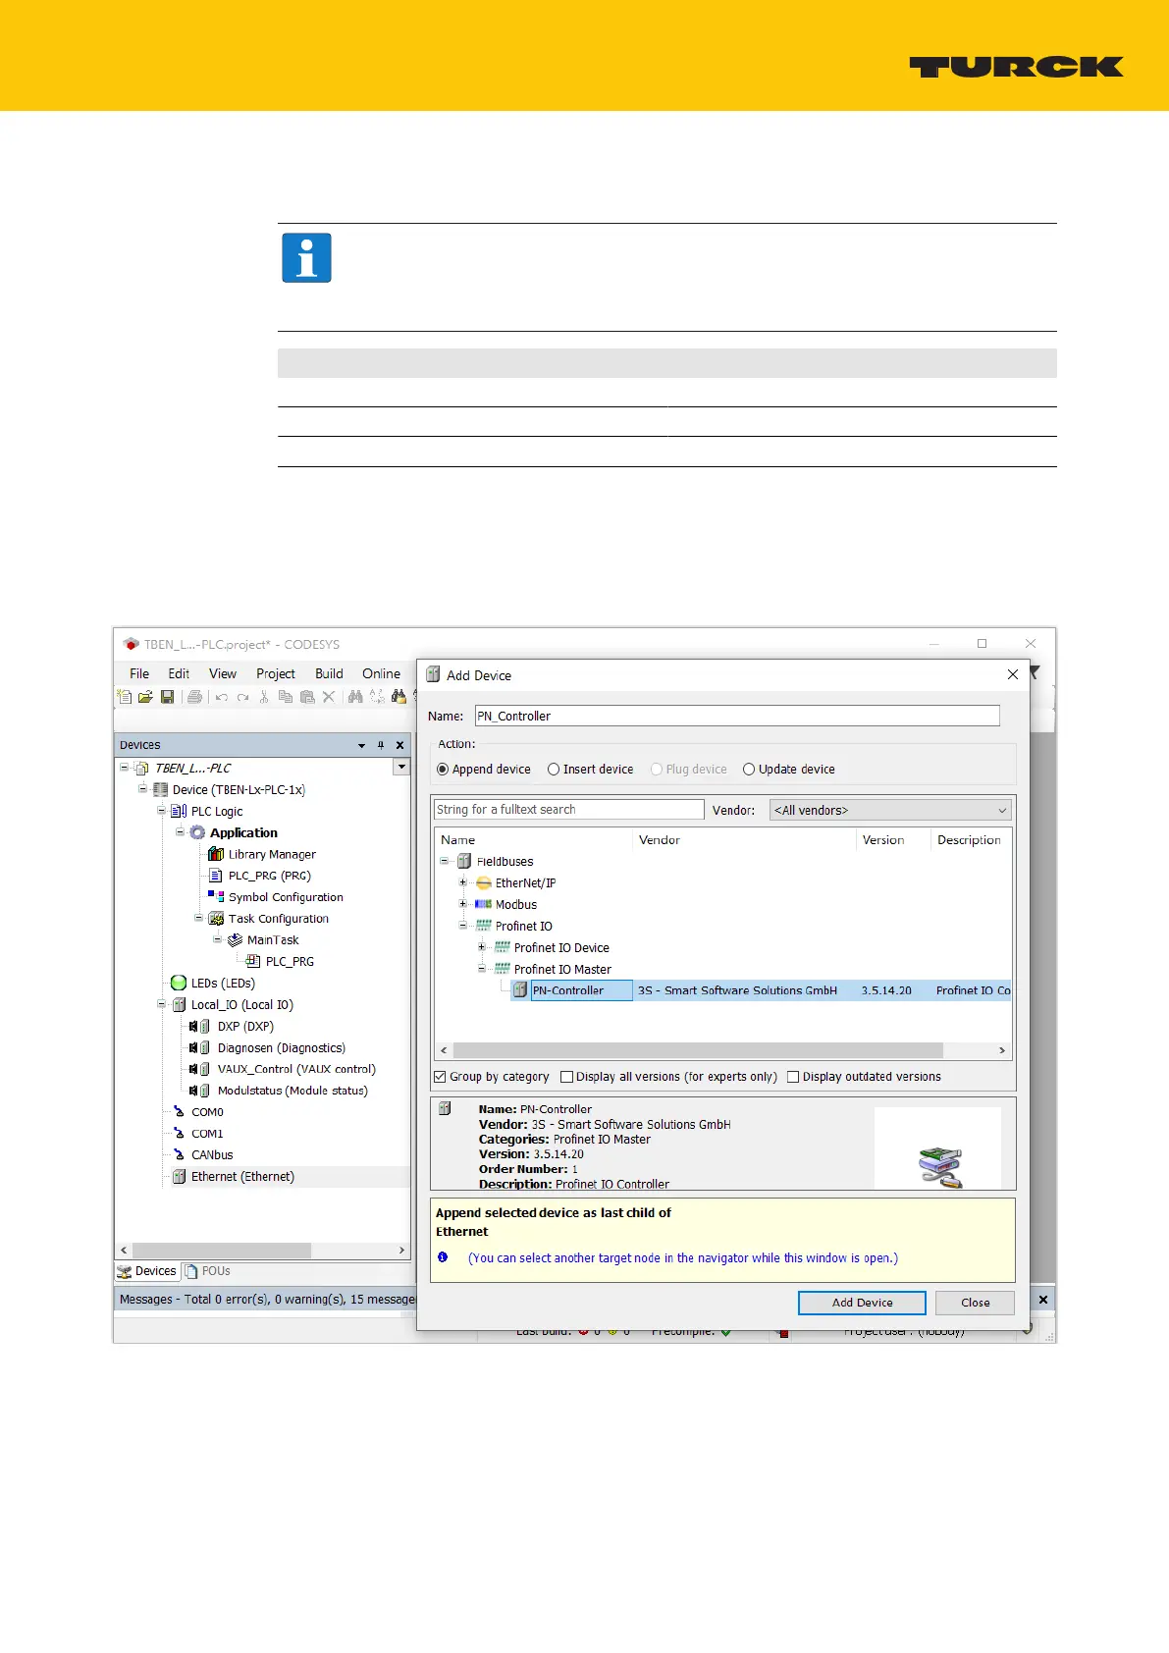1169x1653 pixels.
Task: Click the Ethernet device icon in tree
Action: click(x=179, y=1176)
